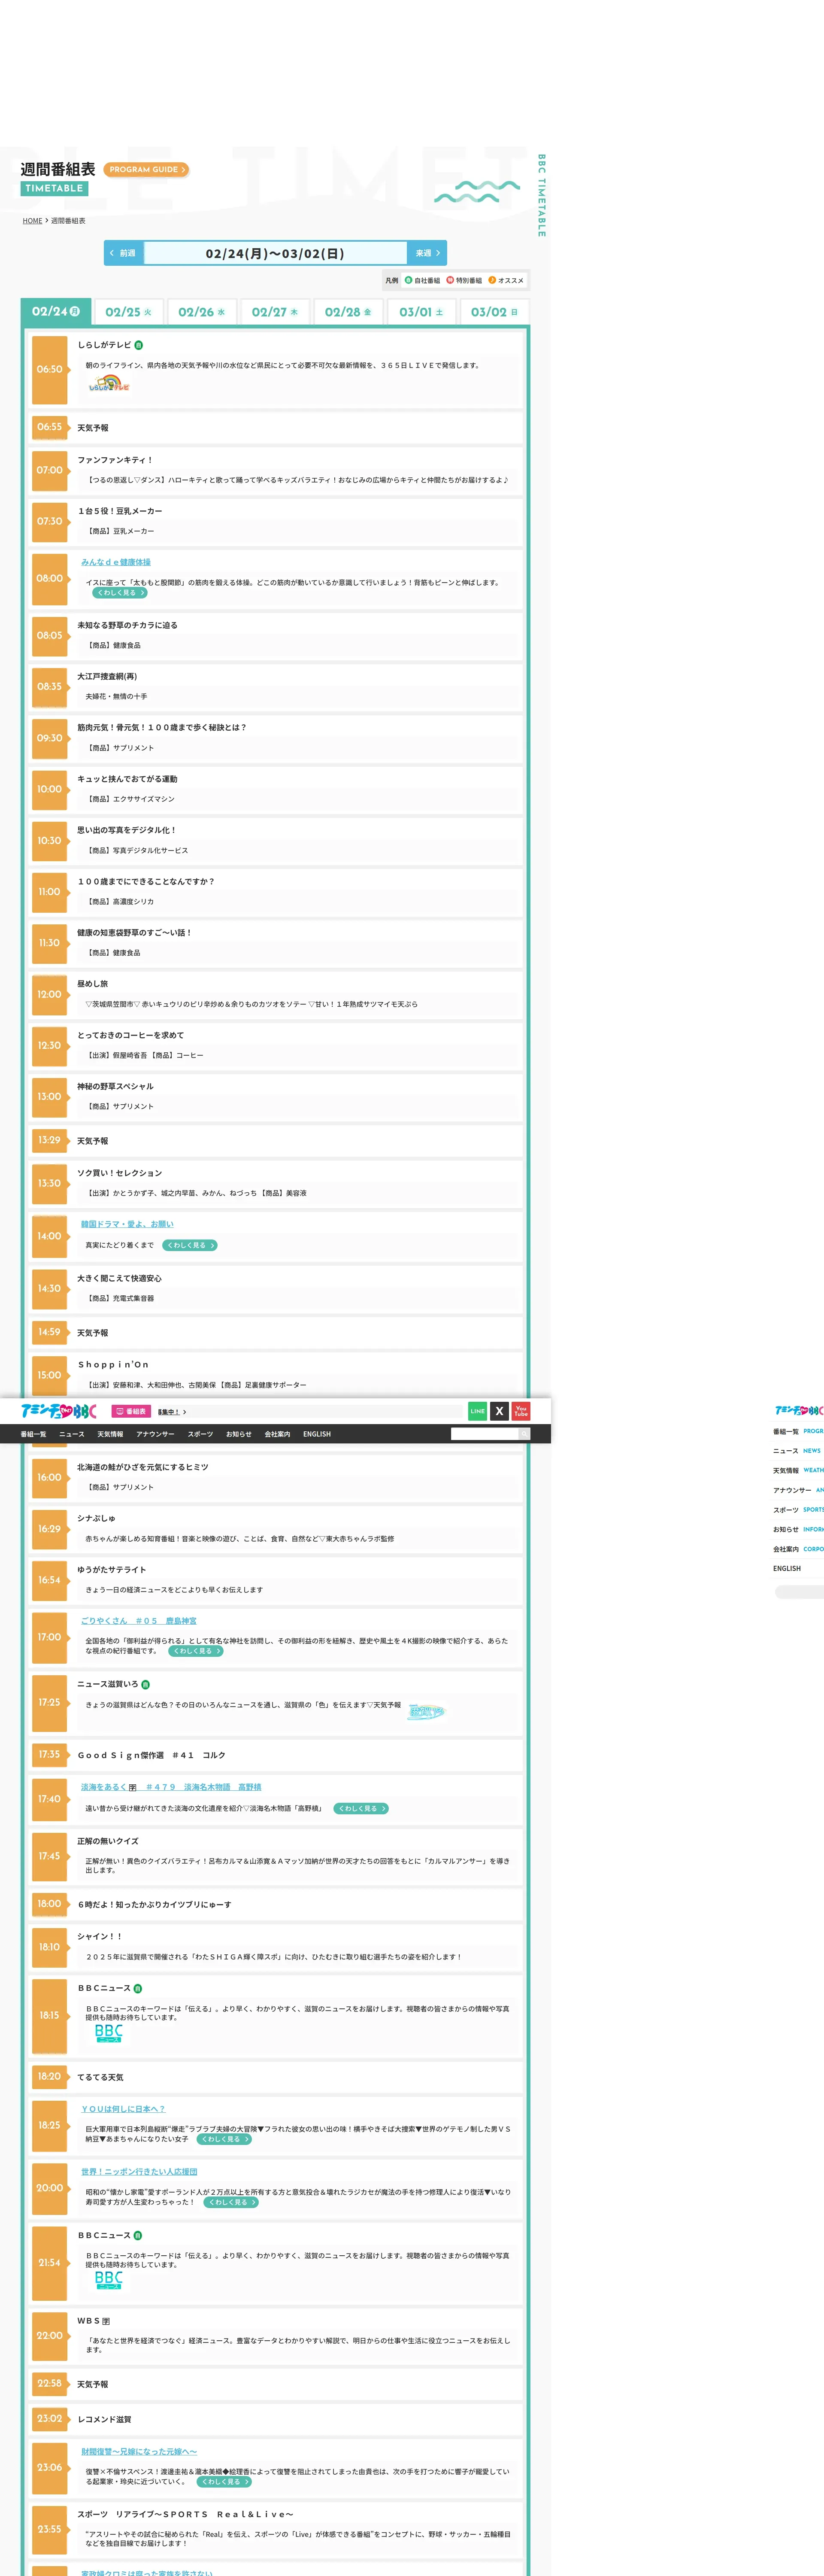
Task: Open the ニュース item in navigation bar
Action: [x=72, y=1434]
